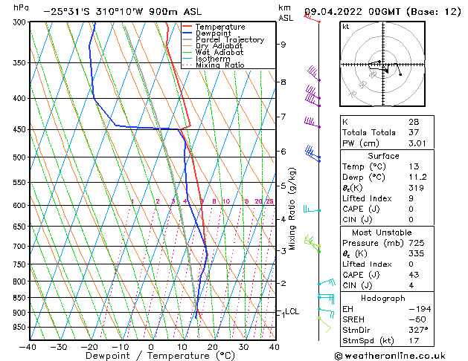Click the grey Parcel Trajectory line sample in legend
This screenshot has height=361, width=468.
pyautogui.click(x=187, y=39)
